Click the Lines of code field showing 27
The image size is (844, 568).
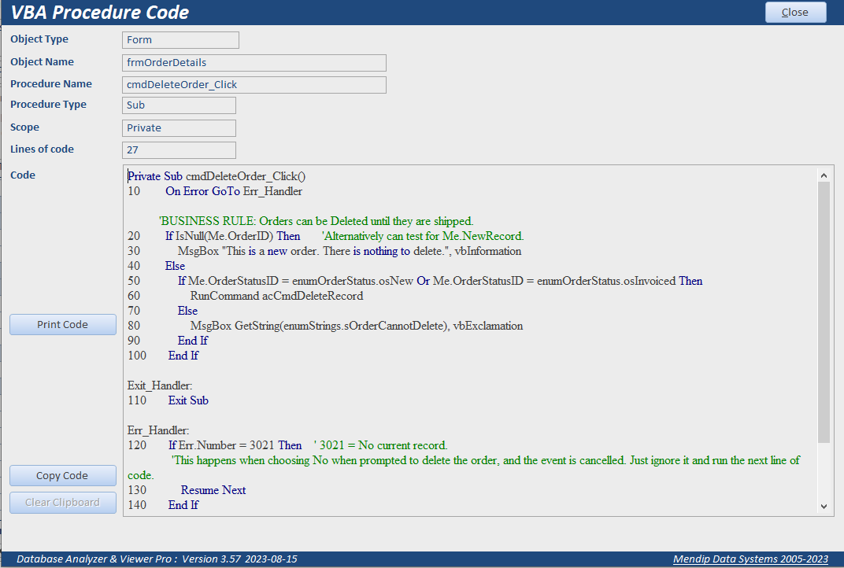[179, 150]
